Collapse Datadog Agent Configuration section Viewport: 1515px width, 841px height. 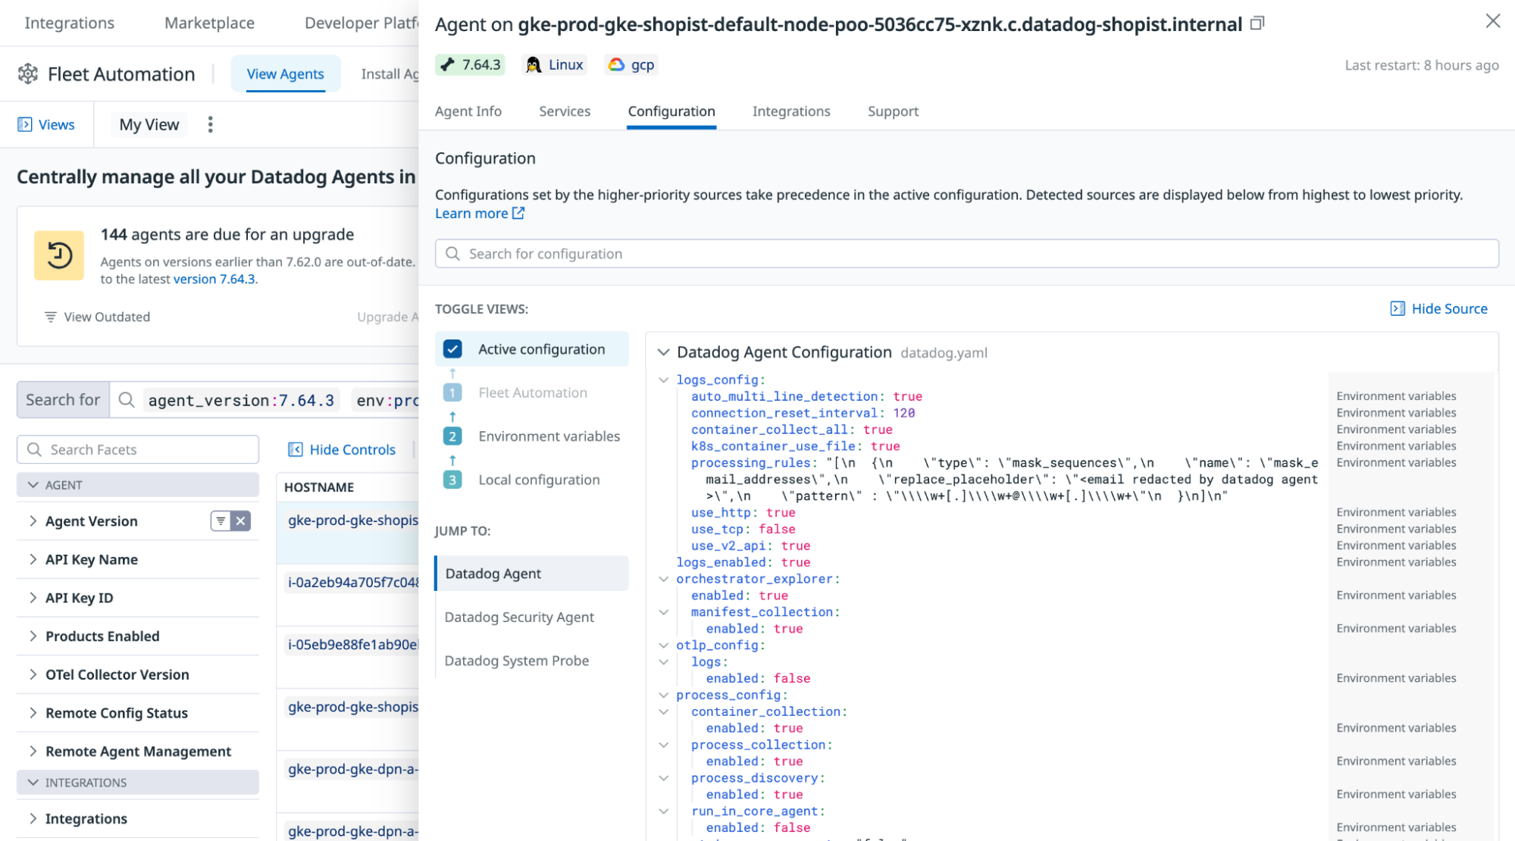click(x=663, y=352)
